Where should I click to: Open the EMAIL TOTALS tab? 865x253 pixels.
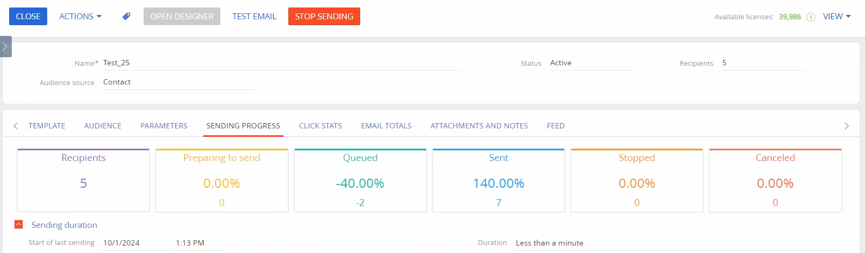[x=386, y=126]
